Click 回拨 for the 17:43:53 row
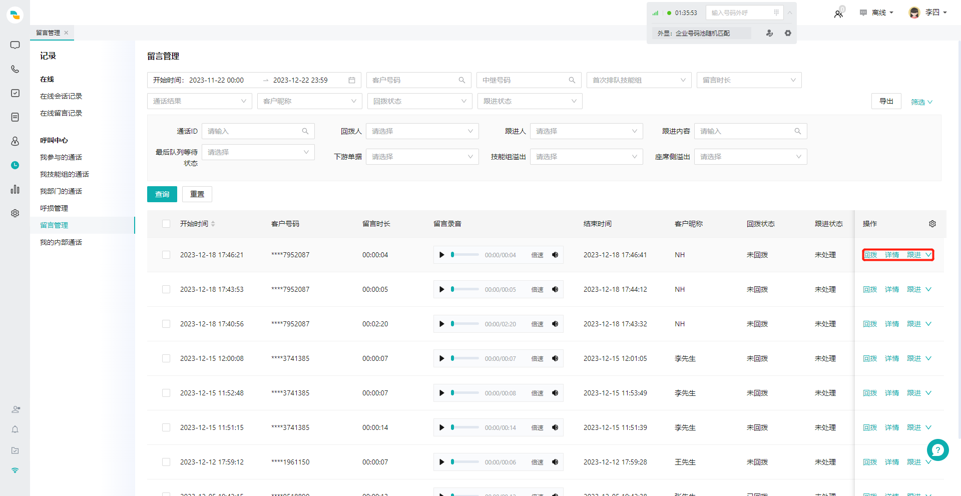 click(x=870, y=289)
